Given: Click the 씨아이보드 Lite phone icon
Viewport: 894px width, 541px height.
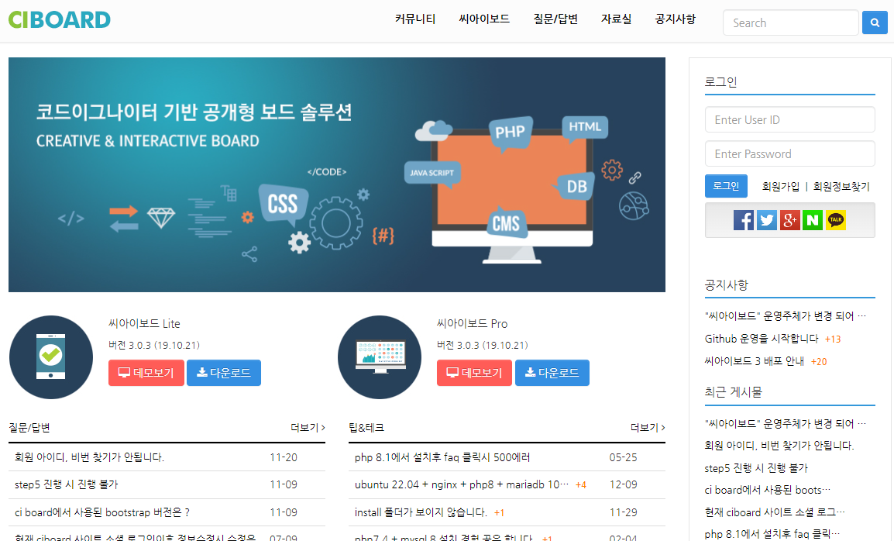Looking at the screenshot, I should tap(51, 357).
